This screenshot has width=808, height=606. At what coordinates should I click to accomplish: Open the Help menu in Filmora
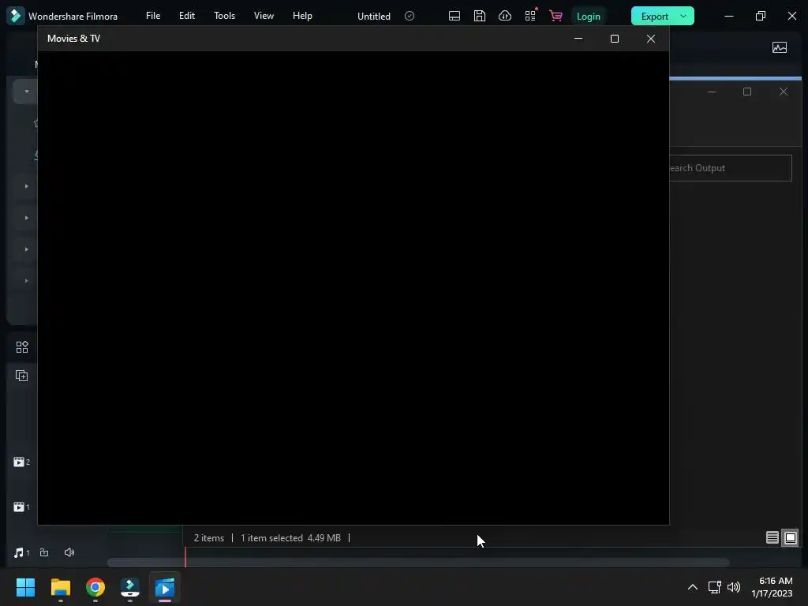[302, 16]
